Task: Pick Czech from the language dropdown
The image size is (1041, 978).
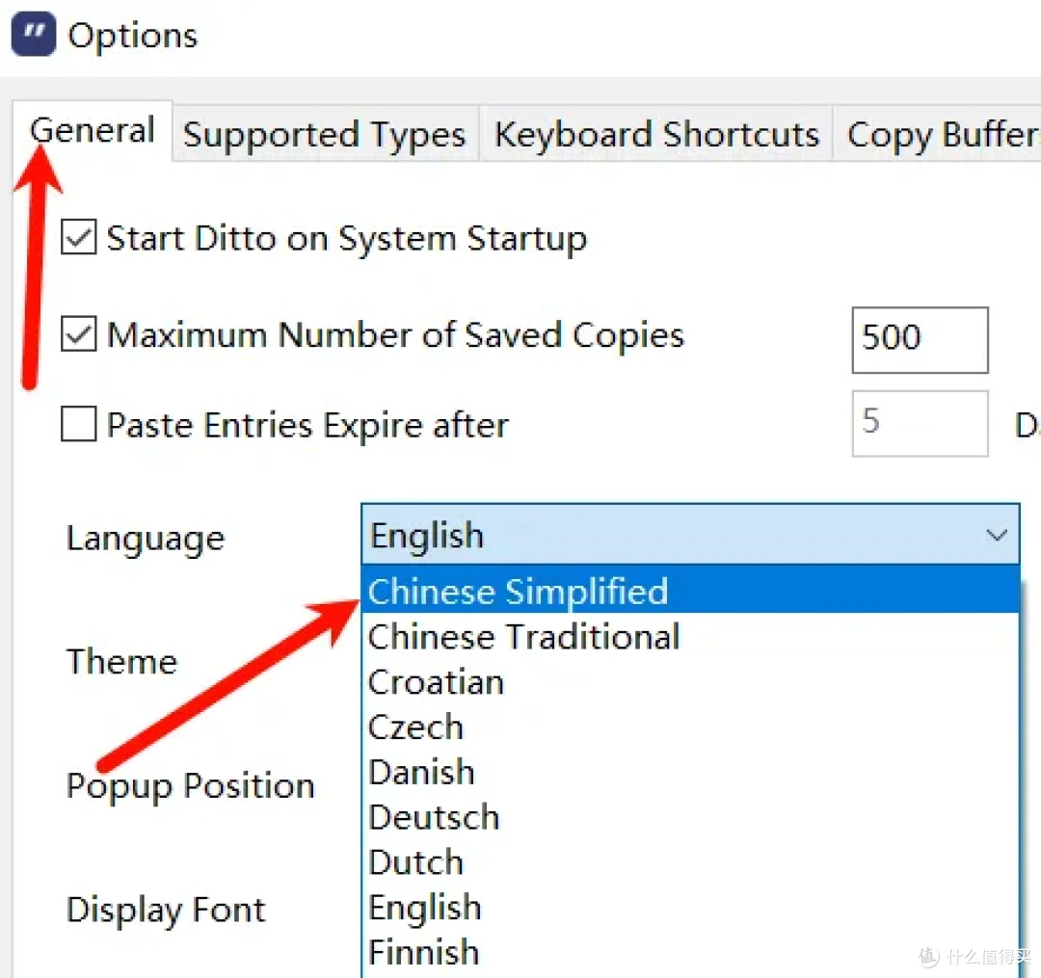Action: tap(690, 727)
